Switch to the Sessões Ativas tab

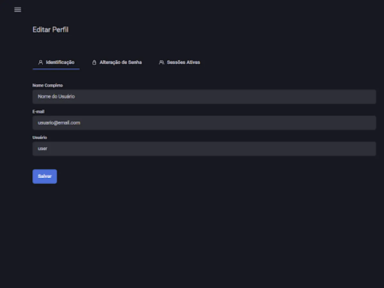[x=180, y=62]
